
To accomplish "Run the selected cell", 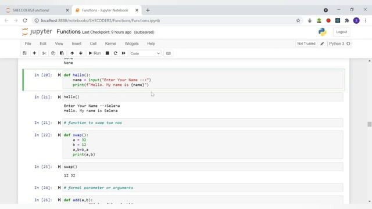I will pyautogui.click(x=95, y=53).
